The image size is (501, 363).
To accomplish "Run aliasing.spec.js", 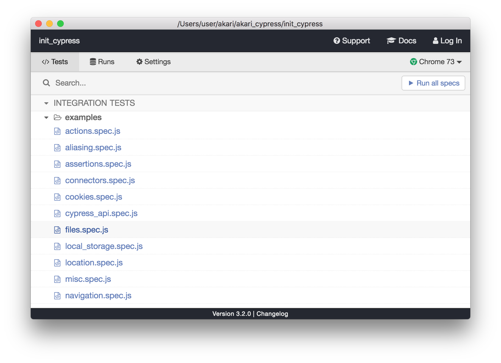I will (x=93, y=148).
